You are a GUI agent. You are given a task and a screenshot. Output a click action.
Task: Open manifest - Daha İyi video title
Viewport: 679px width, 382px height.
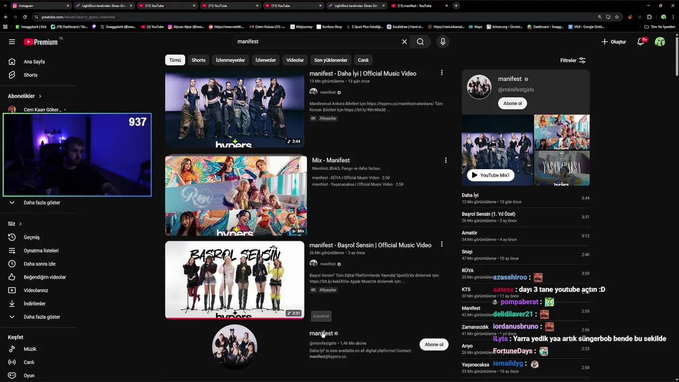[363, 73]
